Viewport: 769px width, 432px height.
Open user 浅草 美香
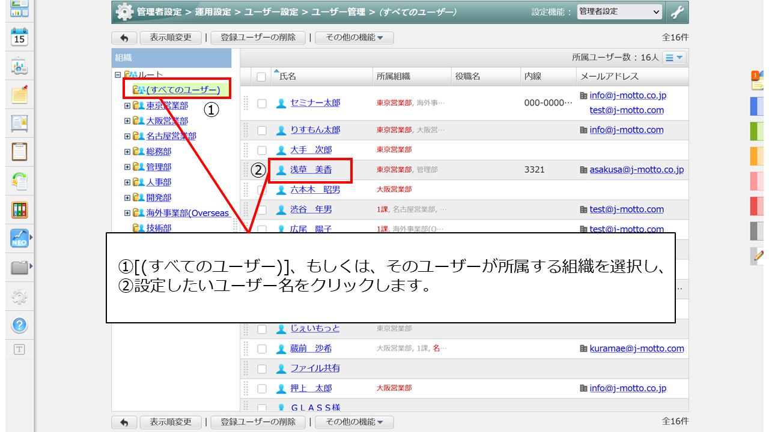tap(311, 170)
